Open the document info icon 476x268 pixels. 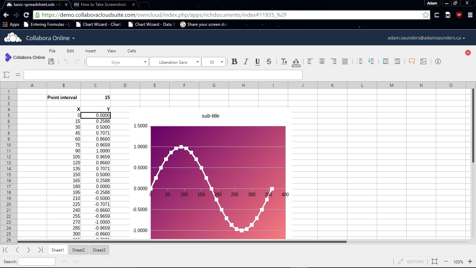[x=438, y=62]
